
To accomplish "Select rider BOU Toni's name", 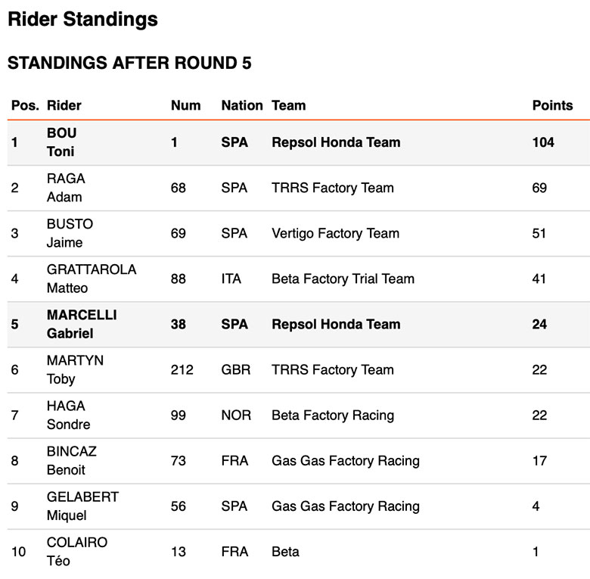I will click(x=61, y=142).
